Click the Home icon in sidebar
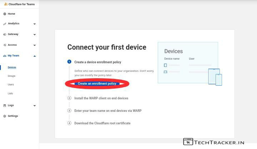Viewport: 257px width, 149px height. pyautogui.click(x=5, y=14)
